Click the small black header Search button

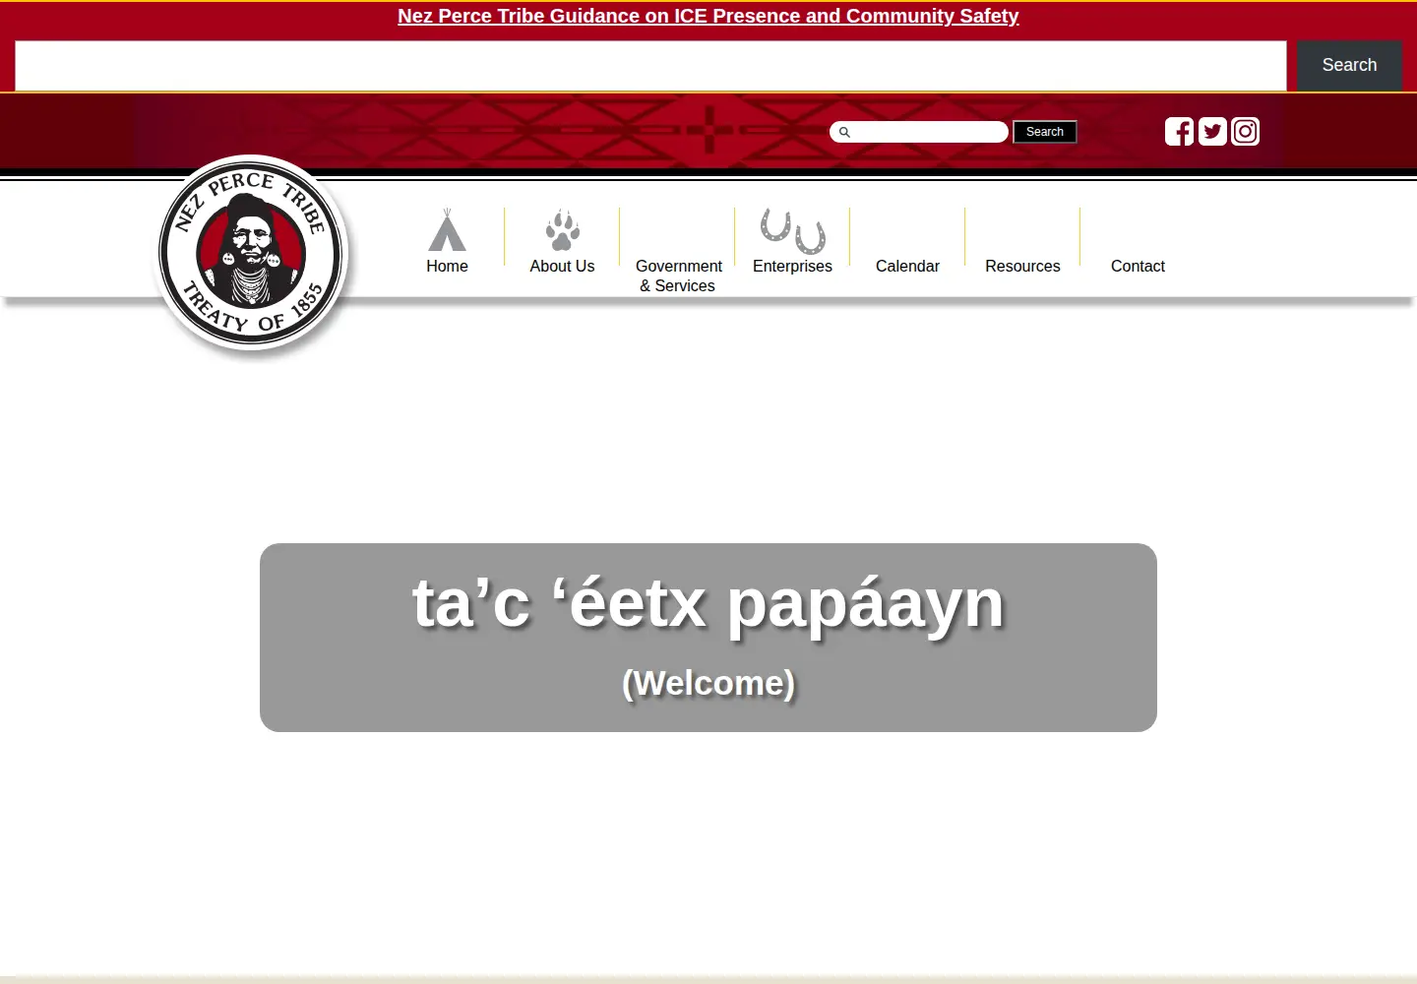tap(1045, 132)
